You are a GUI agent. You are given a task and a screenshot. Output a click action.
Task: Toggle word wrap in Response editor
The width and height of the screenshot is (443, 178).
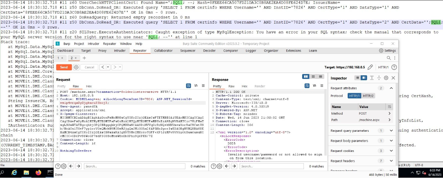pos(308,86)
